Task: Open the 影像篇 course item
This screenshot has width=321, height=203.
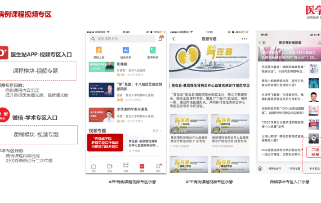Action: 126,69
